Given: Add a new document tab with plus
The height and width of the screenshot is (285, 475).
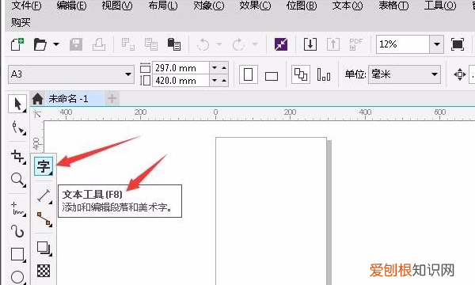Looking at the screenshot, I should click(112, 98).
